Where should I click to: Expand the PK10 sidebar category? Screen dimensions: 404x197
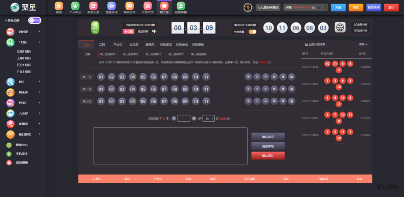point(39,103)
